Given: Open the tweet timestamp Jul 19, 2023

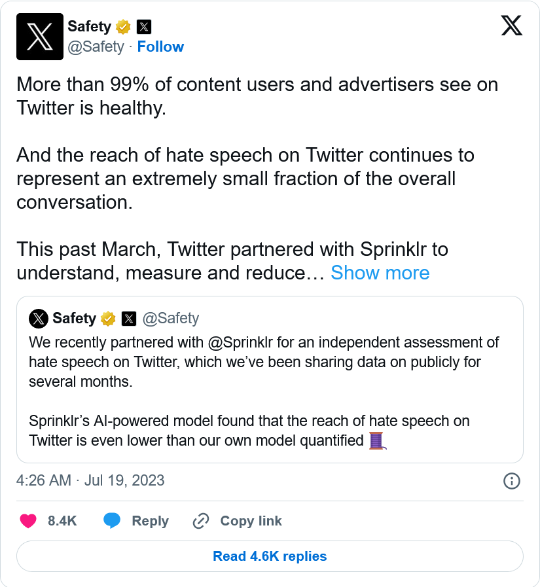Looking at the screenshot, I should pyautogui.click(x=90, y=480).
